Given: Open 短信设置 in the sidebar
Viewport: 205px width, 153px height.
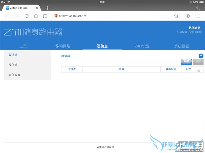Looking at the screenshot, I should click(14, 75).
